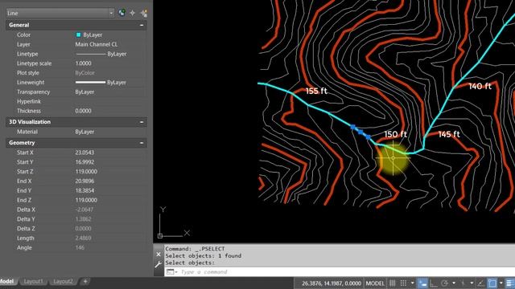Open the Polar Tracking angle dropdown

tap(454, 283)
